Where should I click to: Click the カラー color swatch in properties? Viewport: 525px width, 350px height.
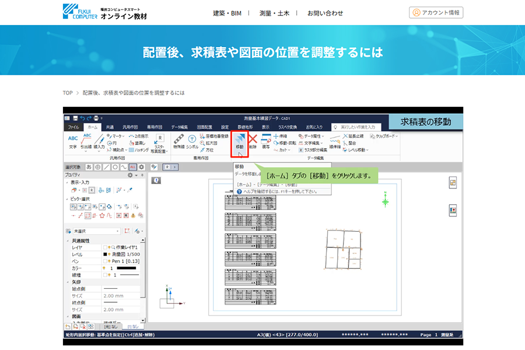tap(127, 268)
